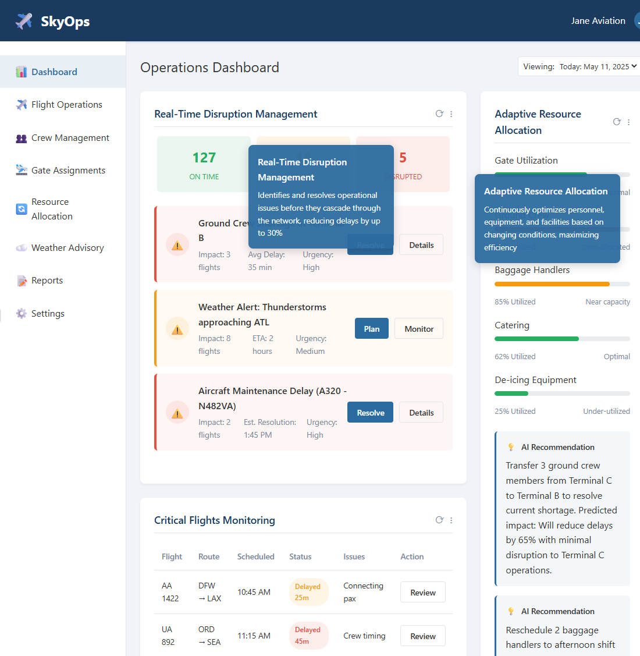Click the De-icing Equipment utilization bar
This screenshot has height=656, width=640.
pyautogui.click(x=562, y=393)
